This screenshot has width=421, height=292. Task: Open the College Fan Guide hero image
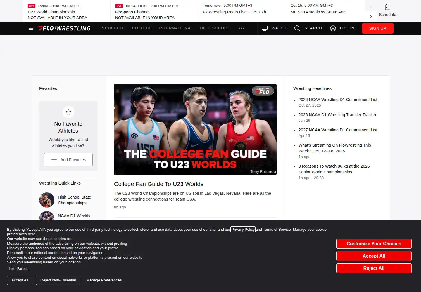[x=195, y=129]
